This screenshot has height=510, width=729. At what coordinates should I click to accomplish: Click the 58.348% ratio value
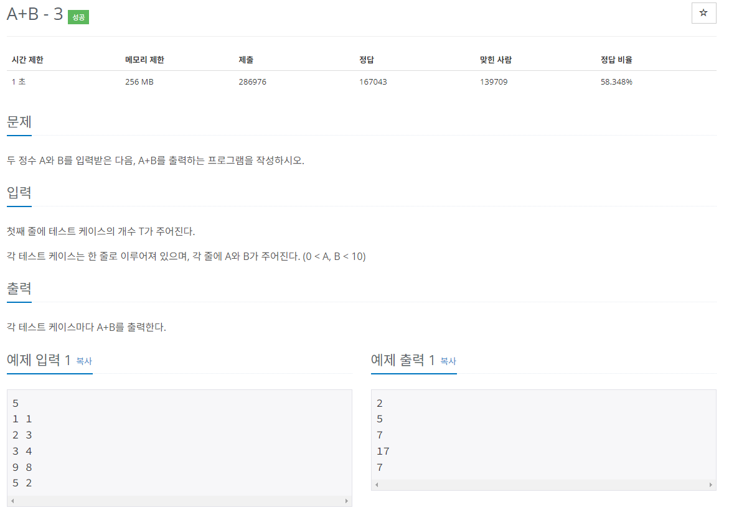point(616,81)
